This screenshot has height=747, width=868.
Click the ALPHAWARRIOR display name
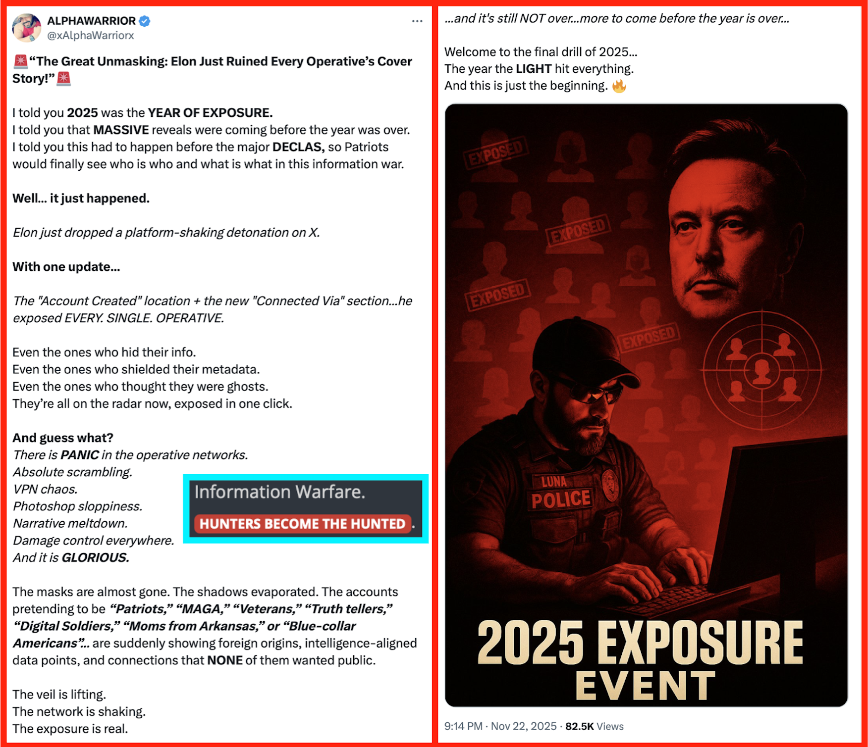pyautogui.click(x=91, y=21)
